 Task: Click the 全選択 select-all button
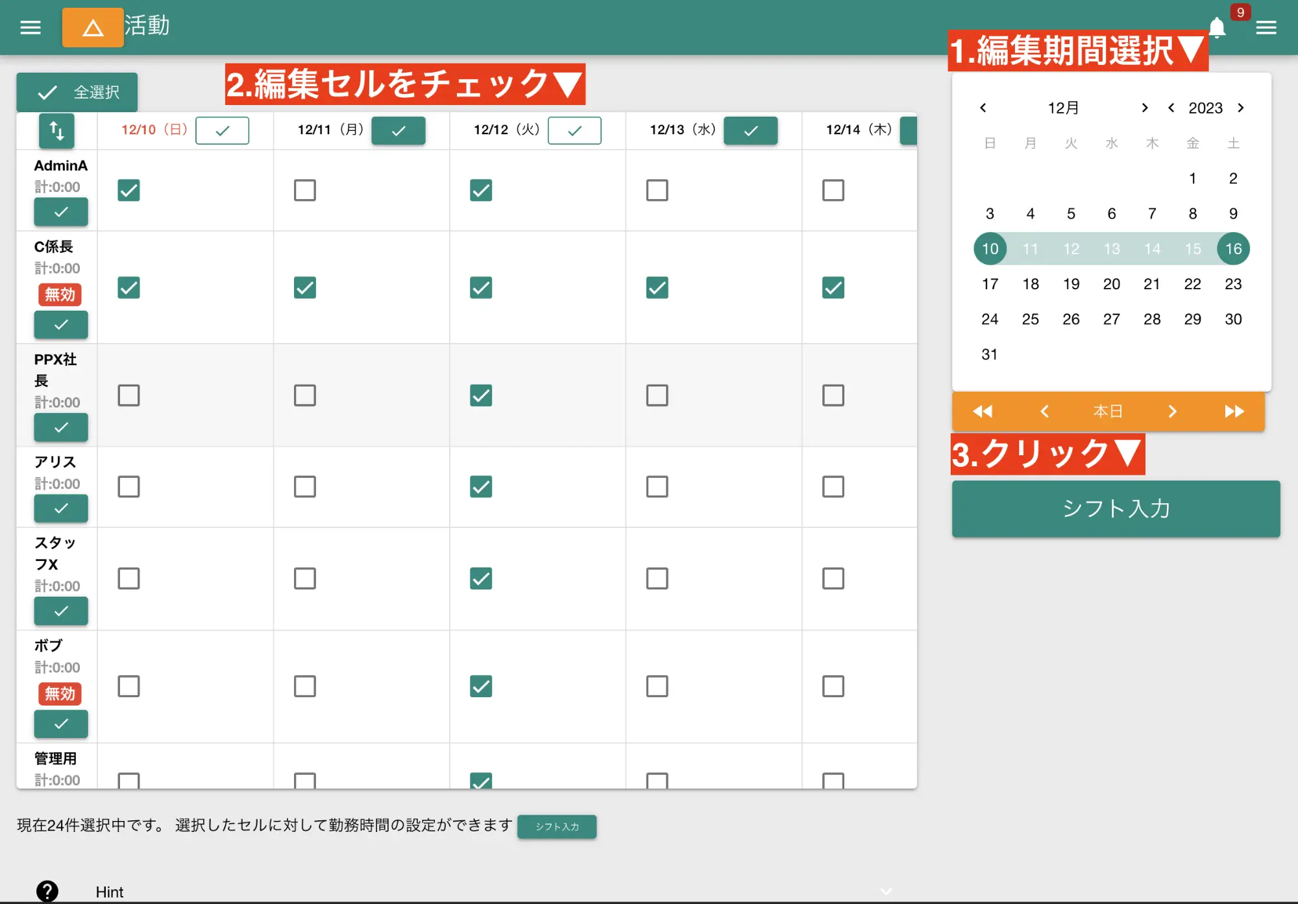(76, 92)
